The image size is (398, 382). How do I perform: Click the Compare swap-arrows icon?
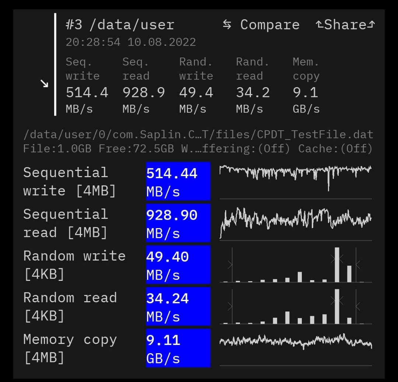pos(227,25)
